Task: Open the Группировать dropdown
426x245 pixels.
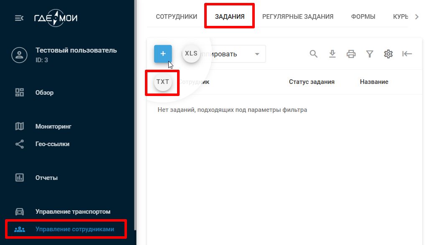Action: pos(234,53)
